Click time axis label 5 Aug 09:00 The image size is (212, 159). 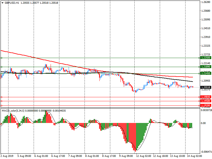[x=24, y=156]
